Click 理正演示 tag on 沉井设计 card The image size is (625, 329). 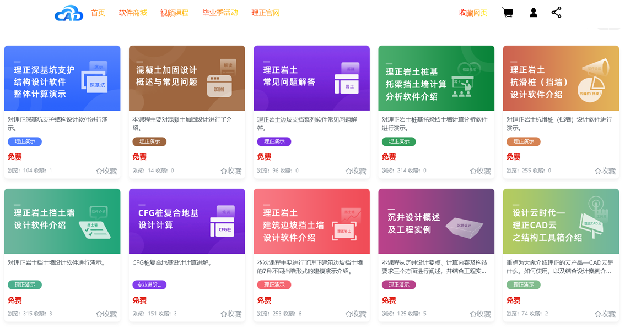pos(399,285)
